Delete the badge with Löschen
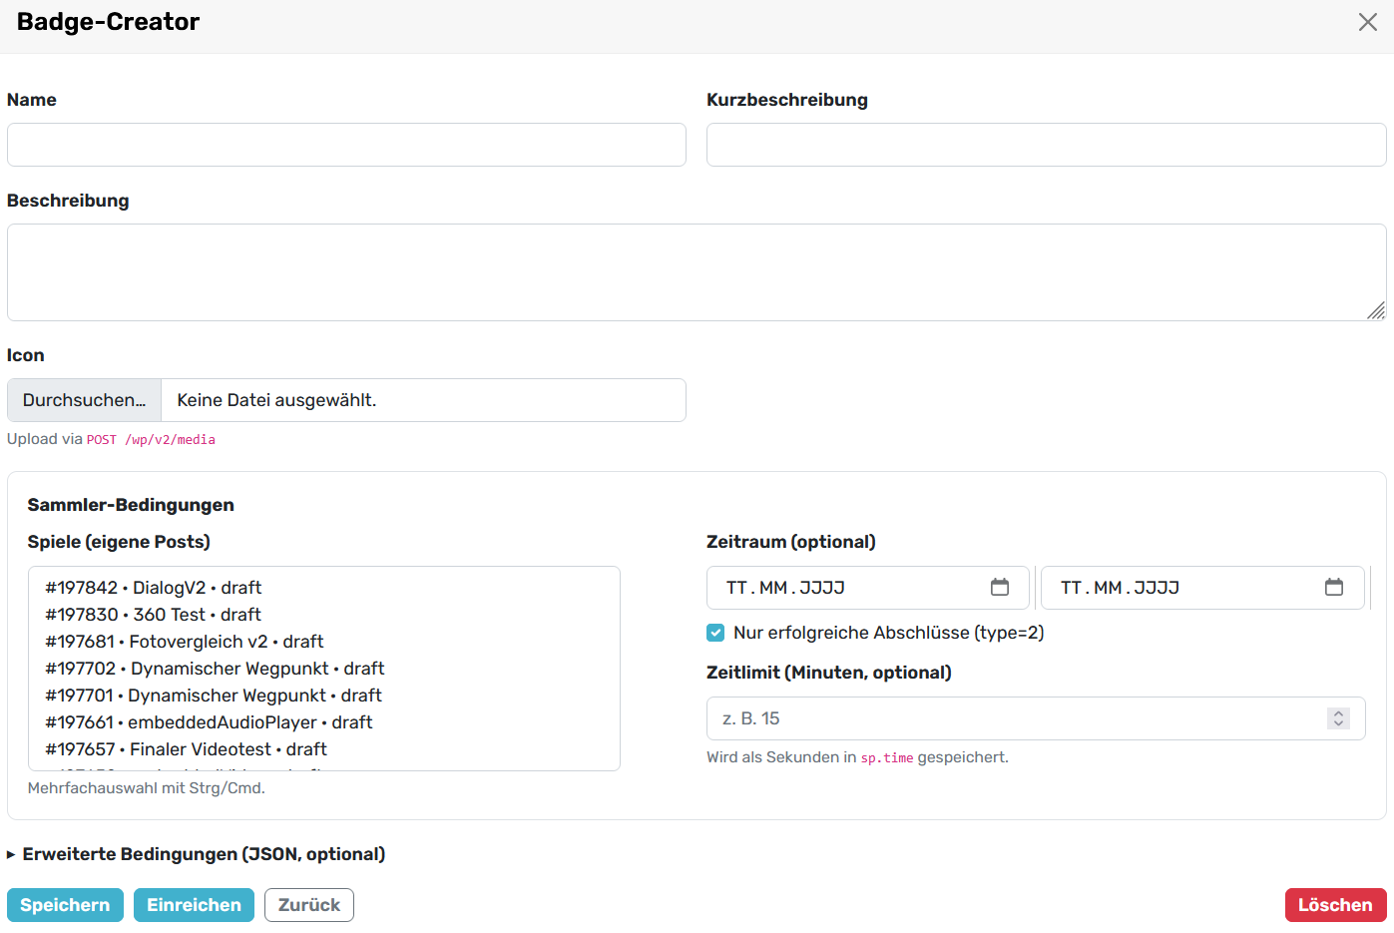The image size is (1394, 933). click(1334, 905)
